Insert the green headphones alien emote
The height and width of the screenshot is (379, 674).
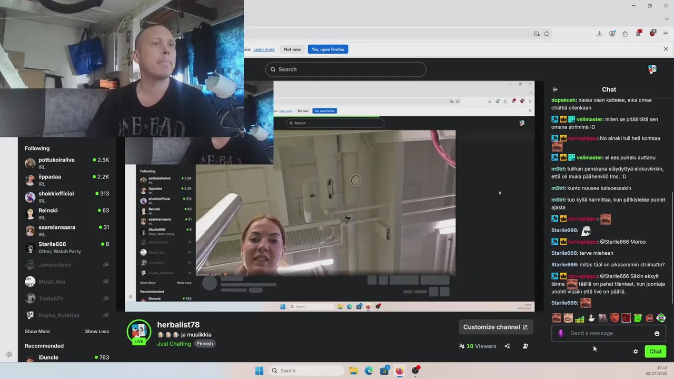[x=661, y=318]
